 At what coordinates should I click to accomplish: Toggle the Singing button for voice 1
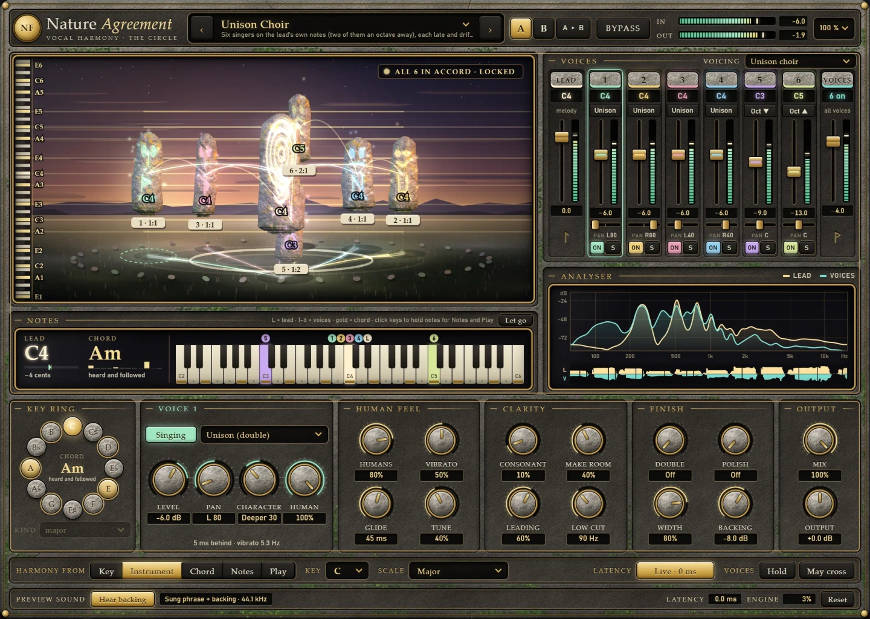tap(170, 435)
